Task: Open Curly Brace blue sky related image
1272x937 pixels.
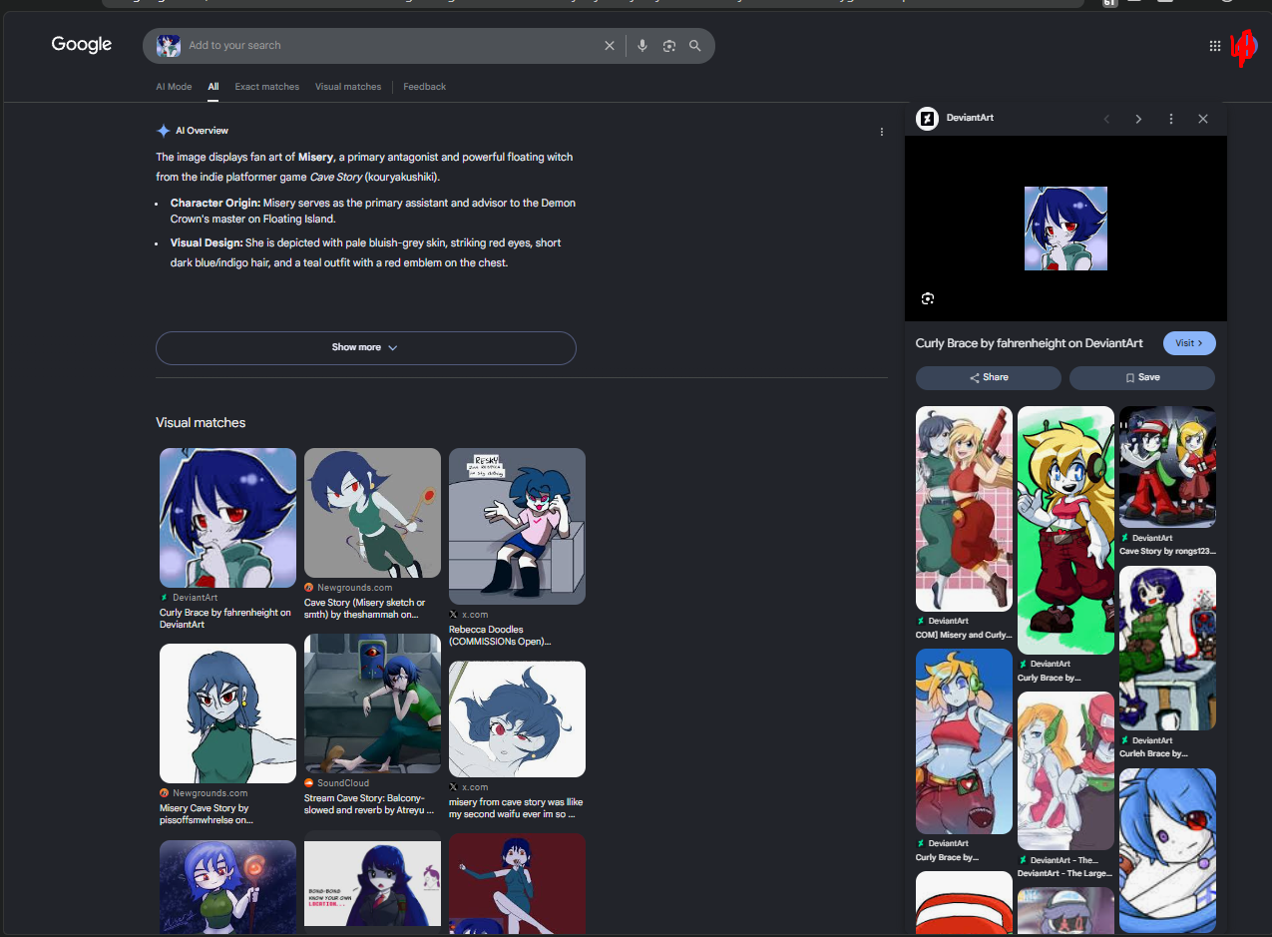Action: (964, 741)
